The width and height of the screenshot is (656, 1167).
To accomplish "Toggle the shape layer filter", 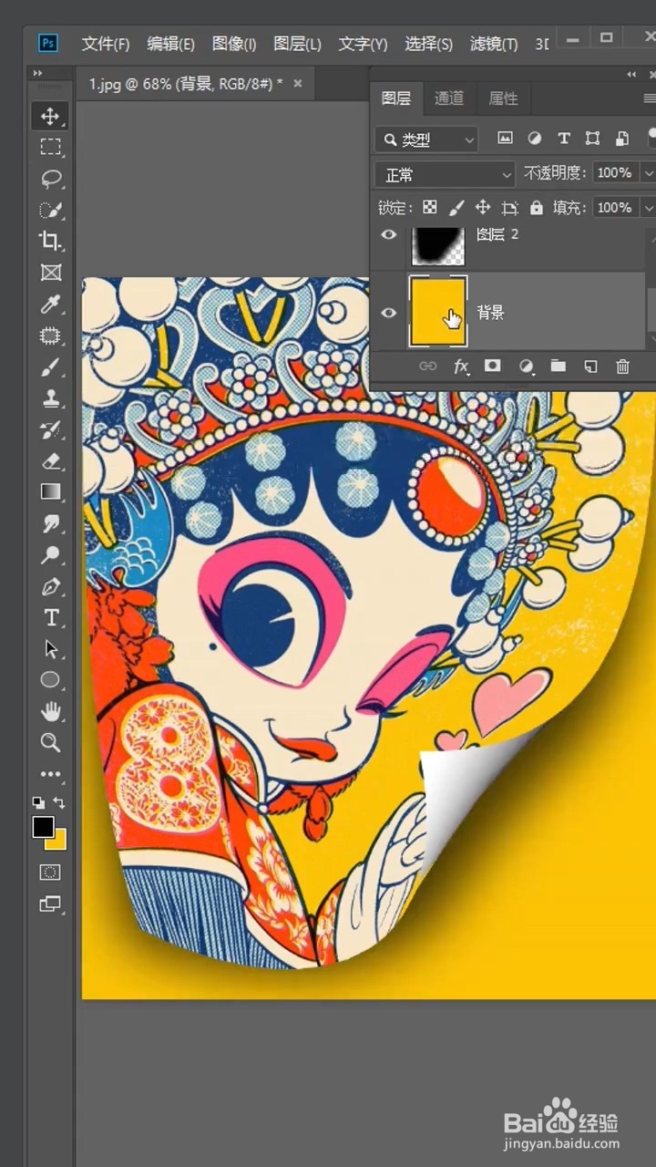I will (x=593, y=139).
